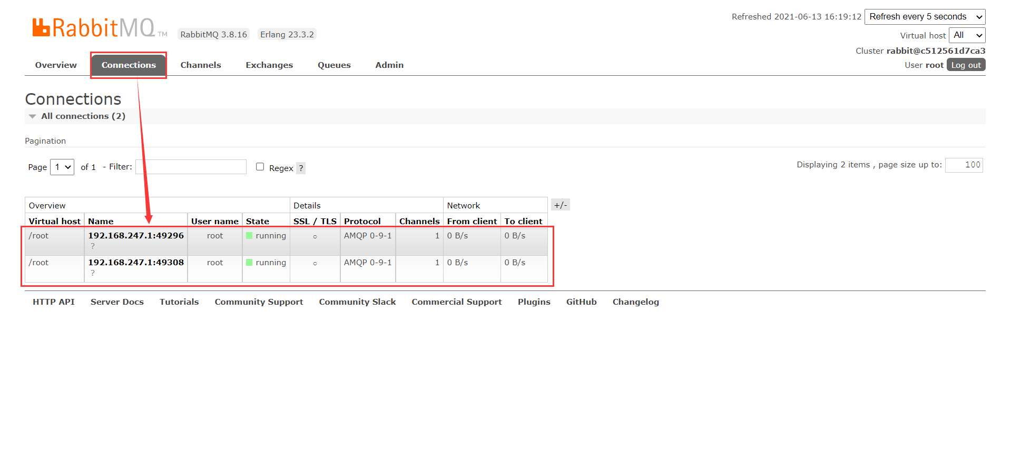Screen dimensions: 1011x471
Task: Switch to the Overview tab
Action: point(56,65)
